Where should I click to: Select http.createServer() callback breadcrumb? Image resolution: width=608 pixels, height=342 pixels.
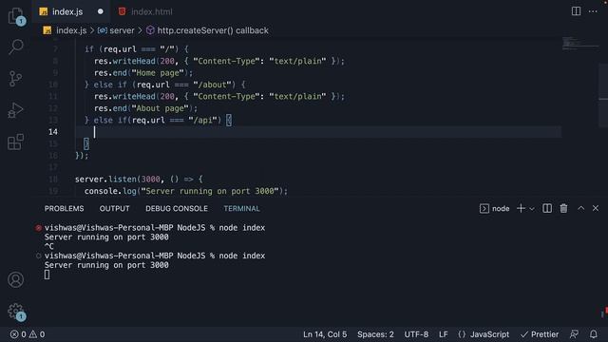click(x=213, y=30)
